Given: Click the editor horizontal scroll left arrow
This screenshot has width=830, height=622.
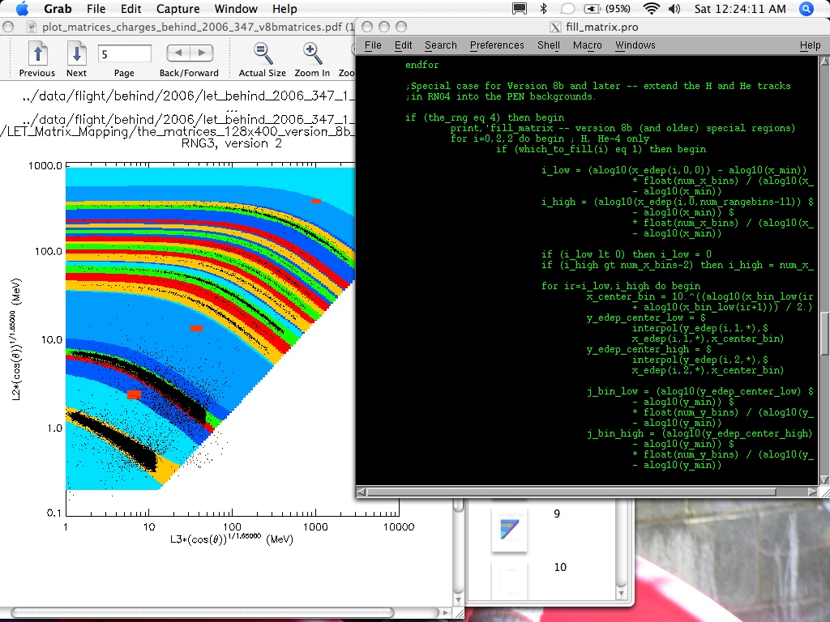Looking at the screenshot, I should (361, 492).
